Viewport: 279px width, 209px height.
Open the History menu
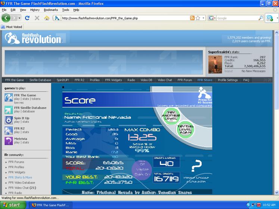tap(35, 10)
